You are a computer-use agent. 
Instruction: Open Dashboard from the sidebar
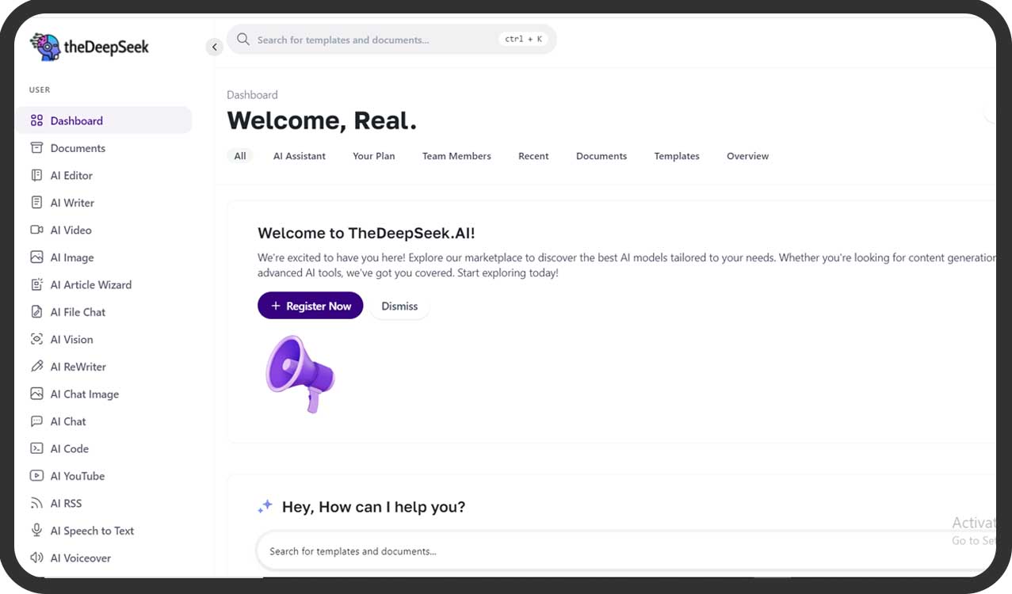point(103,120)
